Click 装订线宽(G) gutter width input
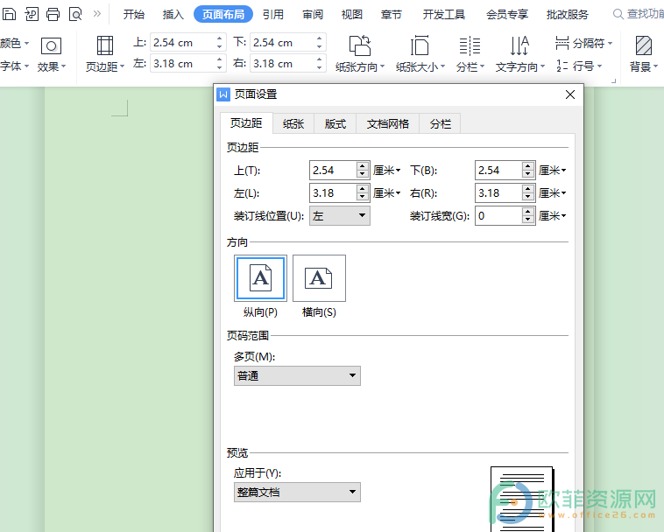This screenshot has height=532, width=664. [498, 216]
